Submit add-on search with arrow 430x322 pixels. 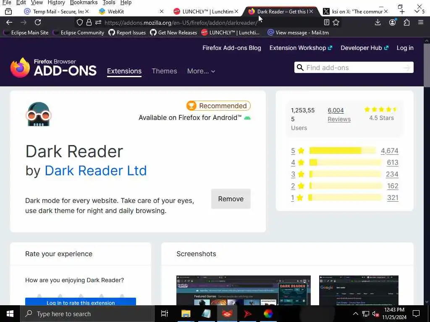tap(406, 68)
